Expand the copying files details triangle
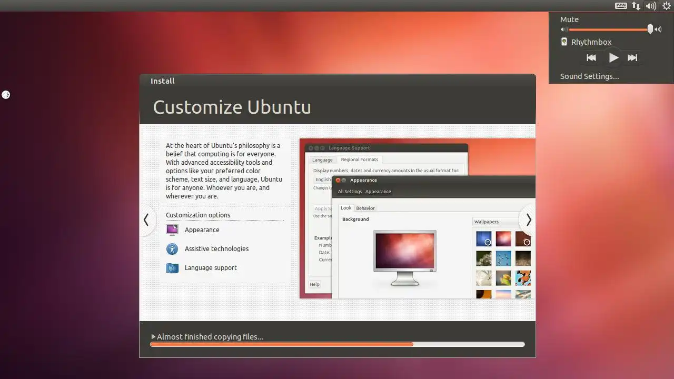This screenshot has height=379, width=674. 153,337
